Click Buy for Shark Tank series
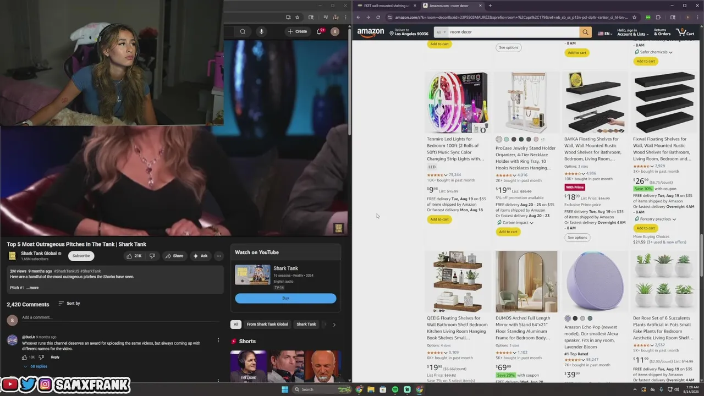The height and width of the screenshot is (396, 704). pyautogui.click(x=285, y=298)
